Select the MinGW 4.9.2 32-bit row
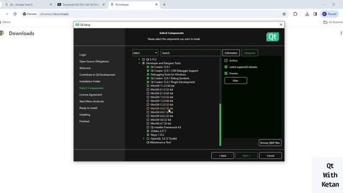 pyautogui.click(x=162, y=108)
